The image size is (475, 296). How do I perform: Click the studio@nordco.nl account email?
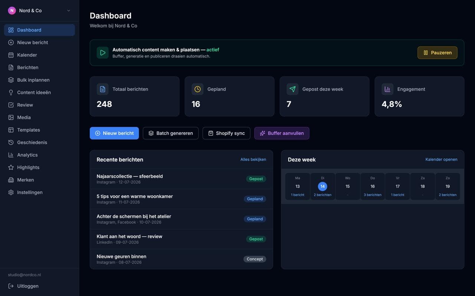tap(24, 275)
